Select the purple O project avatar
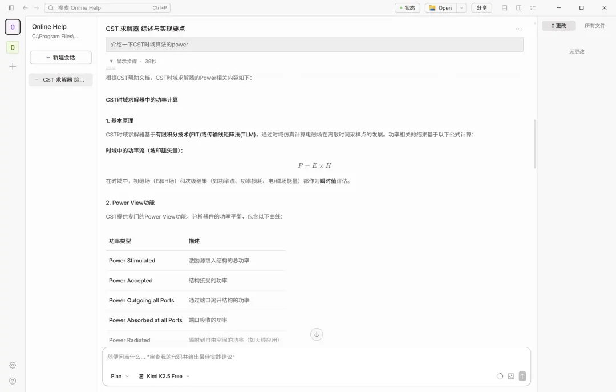616x392 pixels. click(13, 27)
